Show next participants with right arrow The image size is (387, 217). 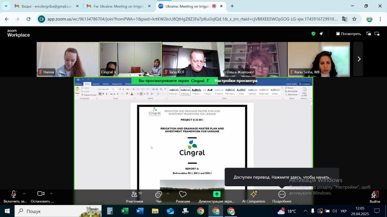pos(359,59)
